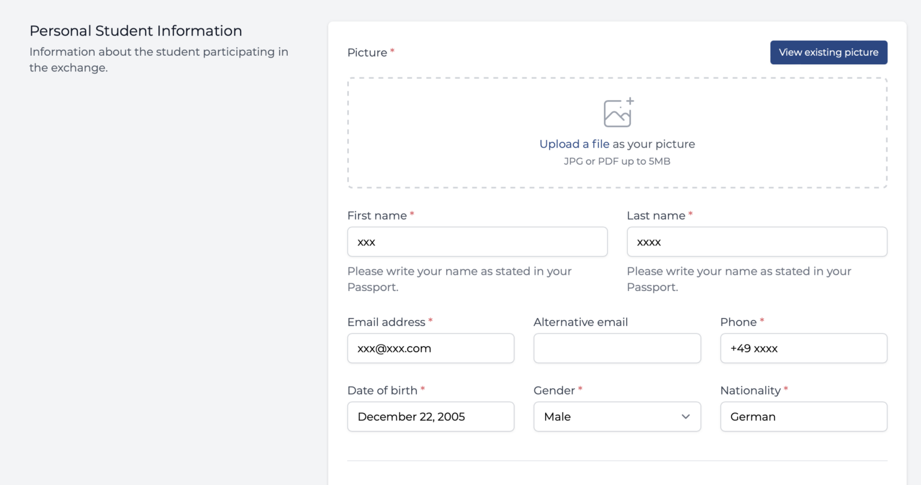This screenshot has height=485, width=921.
Task: Click the Email address label
Action: tap(386, 322)
